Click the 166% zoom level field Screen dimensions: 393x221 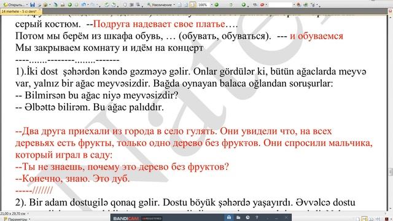tap(203, 5)
